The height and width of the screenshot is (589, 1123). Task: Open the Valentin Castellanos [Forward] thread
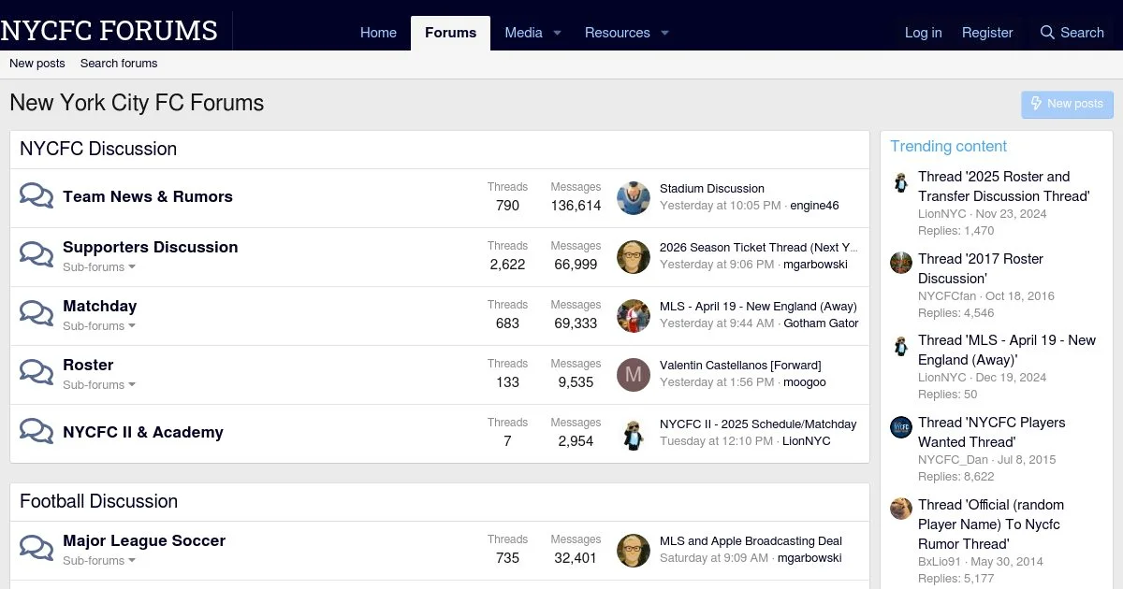(x=740, y=366)
